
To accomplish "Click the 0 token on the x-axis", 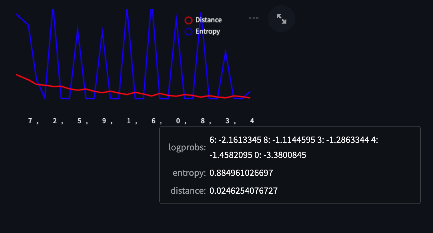I will (178, 121).
